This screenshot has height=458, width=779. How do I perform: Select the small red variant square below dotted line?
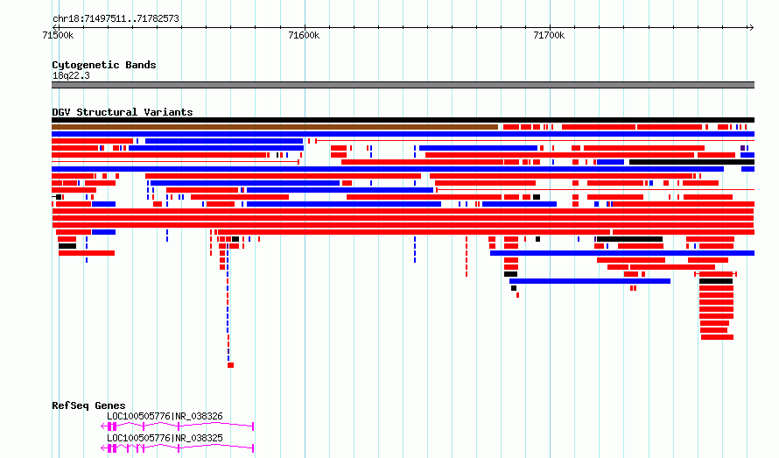tap(230, 365)
